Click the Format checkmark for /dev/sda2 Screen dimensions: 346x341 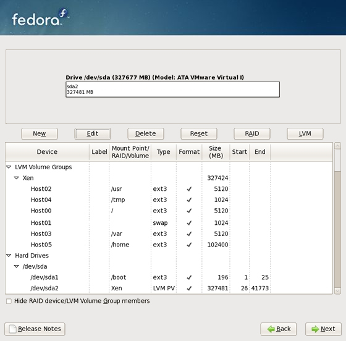tap(189, 288)
